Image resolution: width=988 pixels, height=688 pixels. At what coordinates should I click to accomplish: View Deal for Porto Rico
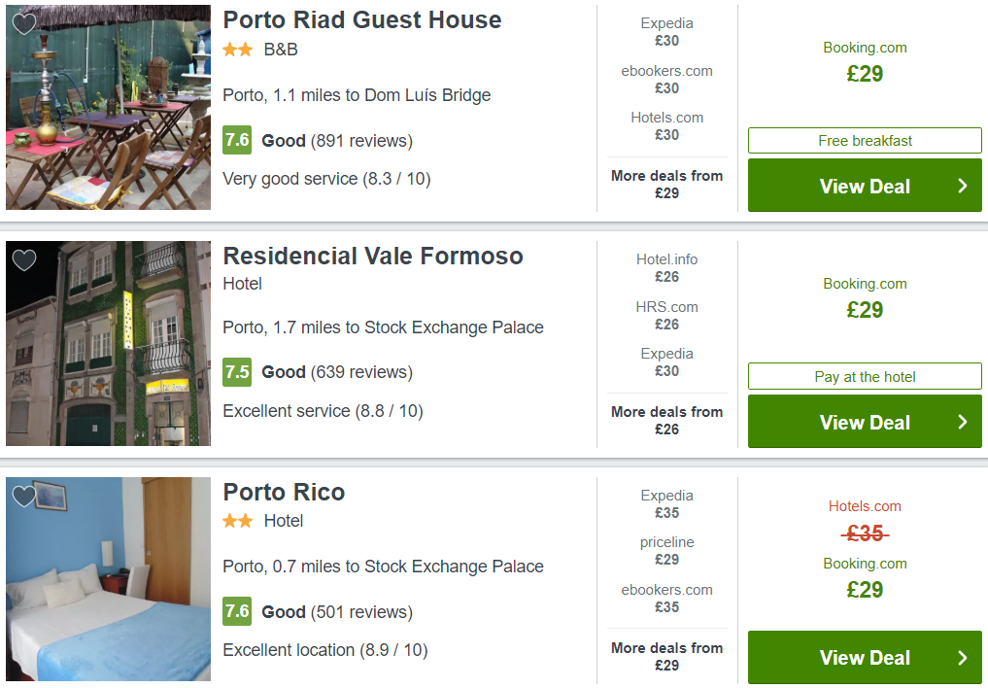pyautogui.click(x=864, y=657)
